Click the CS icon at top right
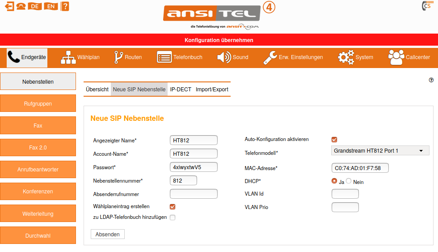The width and height of the screenshot is (438, 252). [x=427, y=5]
